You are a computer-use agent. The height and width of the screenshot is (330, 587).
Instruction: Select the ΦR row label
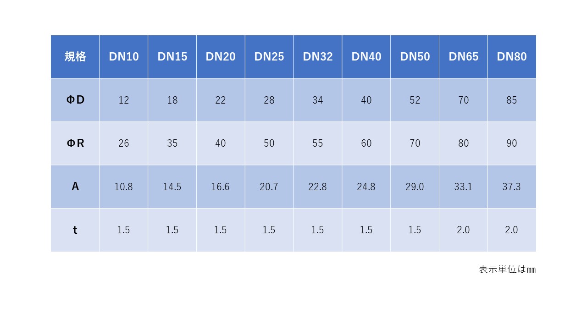coord(75,143)
